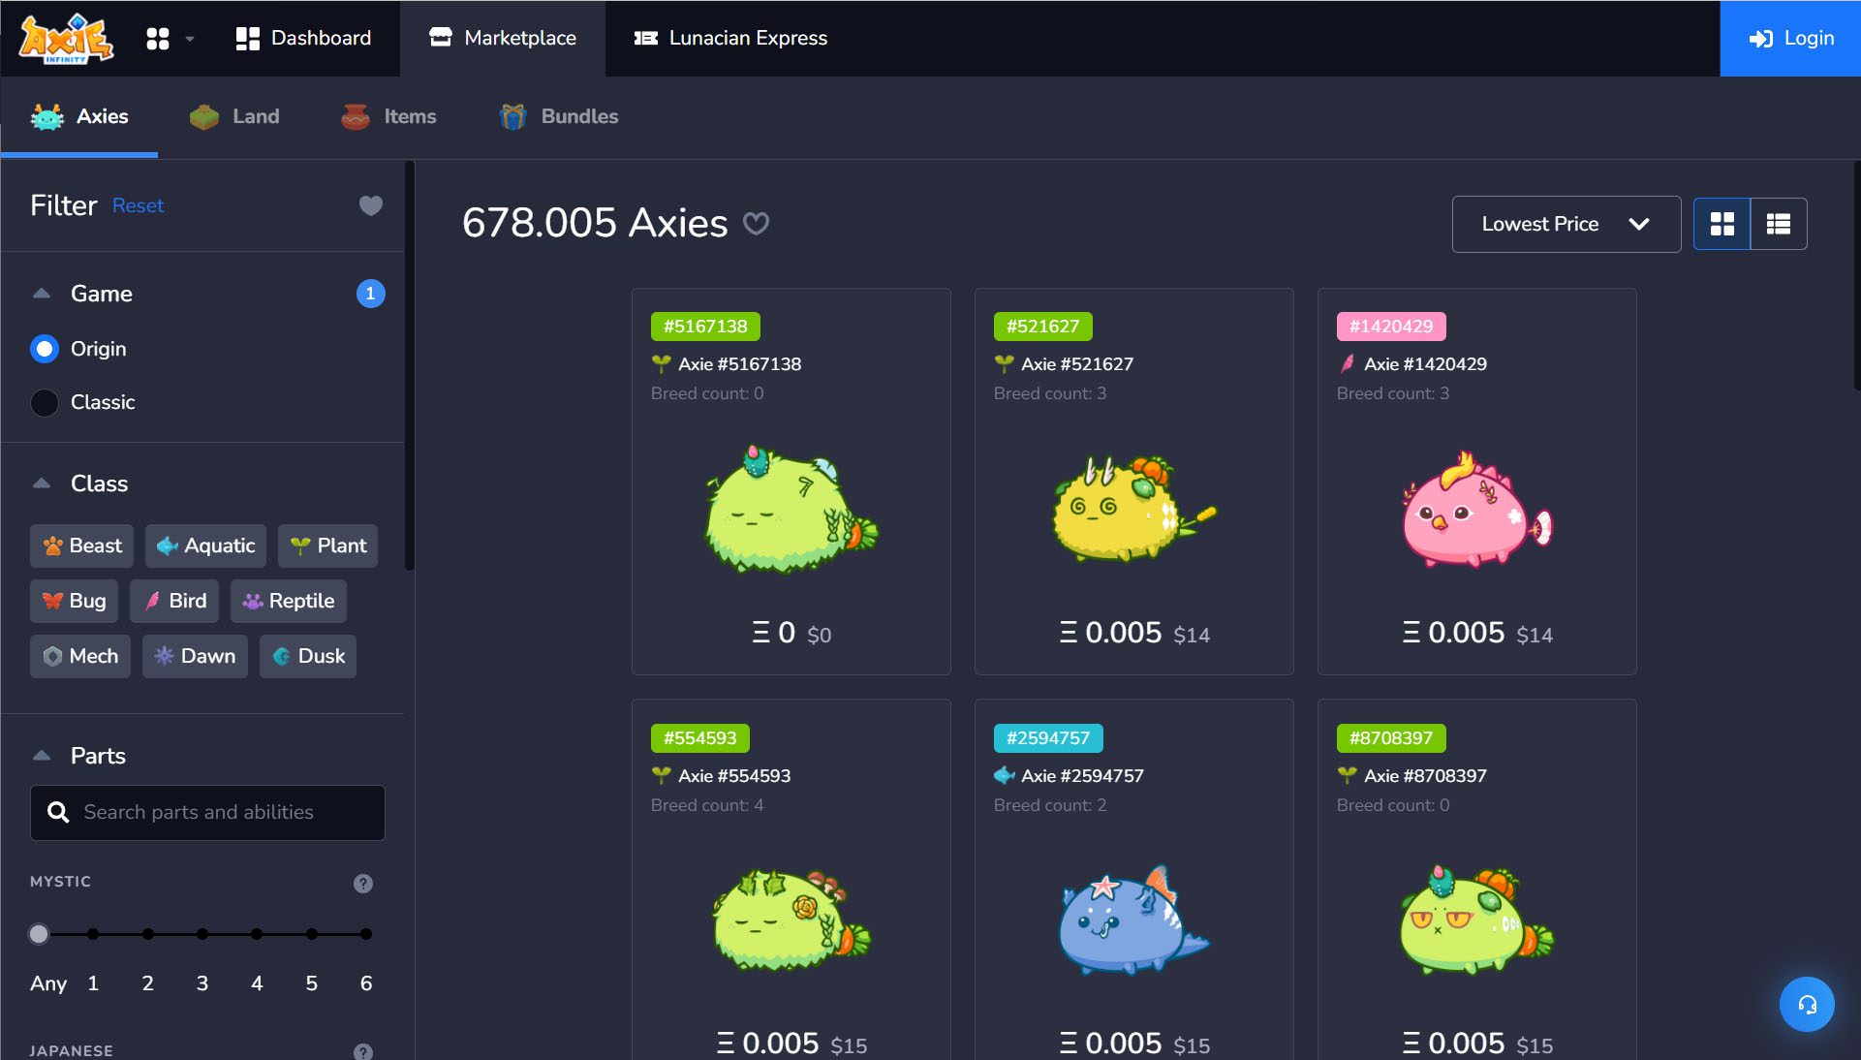Screen dimensions: 1861x1060
Task: Click the Land cube icon
Action: coord(204,116)
